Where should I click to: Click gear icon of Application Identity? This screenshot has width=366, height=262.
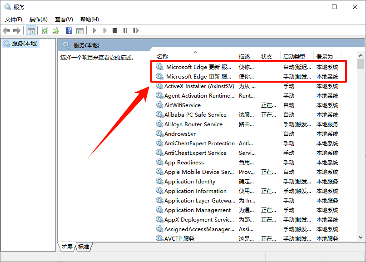[x=160, y=181]
